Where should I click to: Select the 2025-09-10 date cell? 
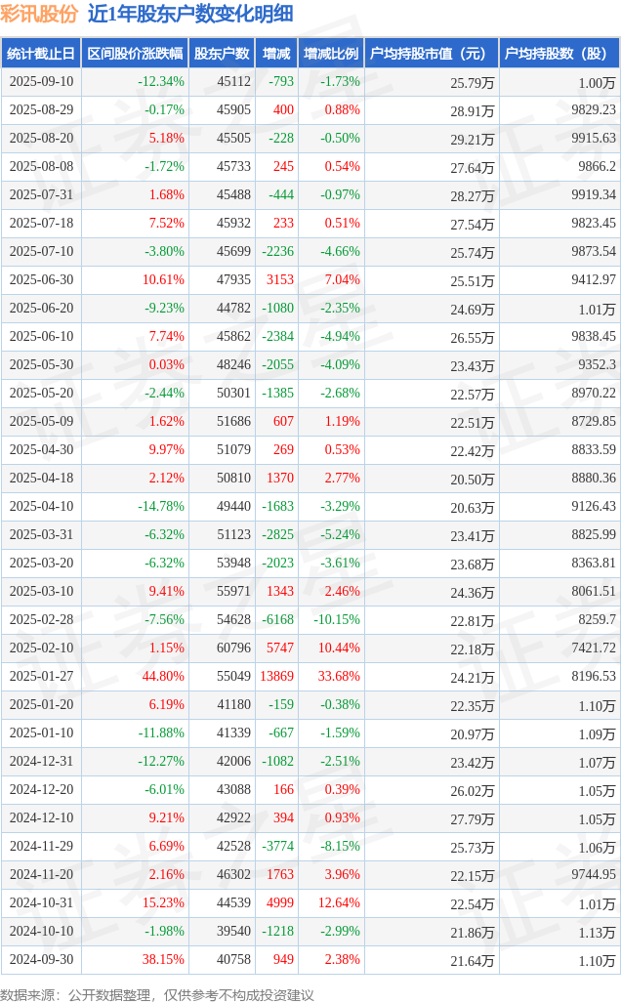point(41,82)
